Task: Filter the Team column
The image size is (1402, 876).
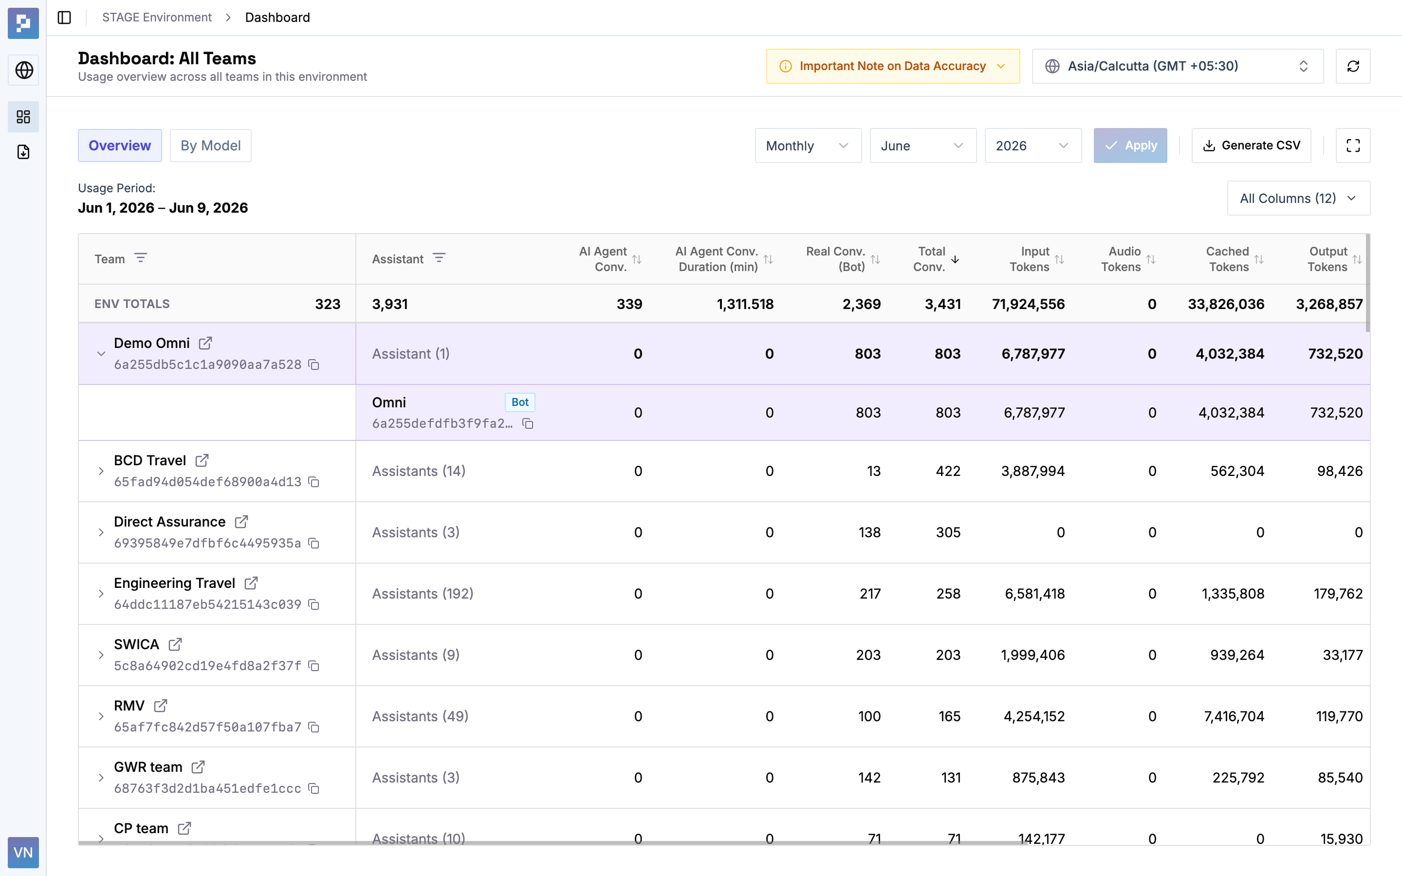Action: (141, 258)
